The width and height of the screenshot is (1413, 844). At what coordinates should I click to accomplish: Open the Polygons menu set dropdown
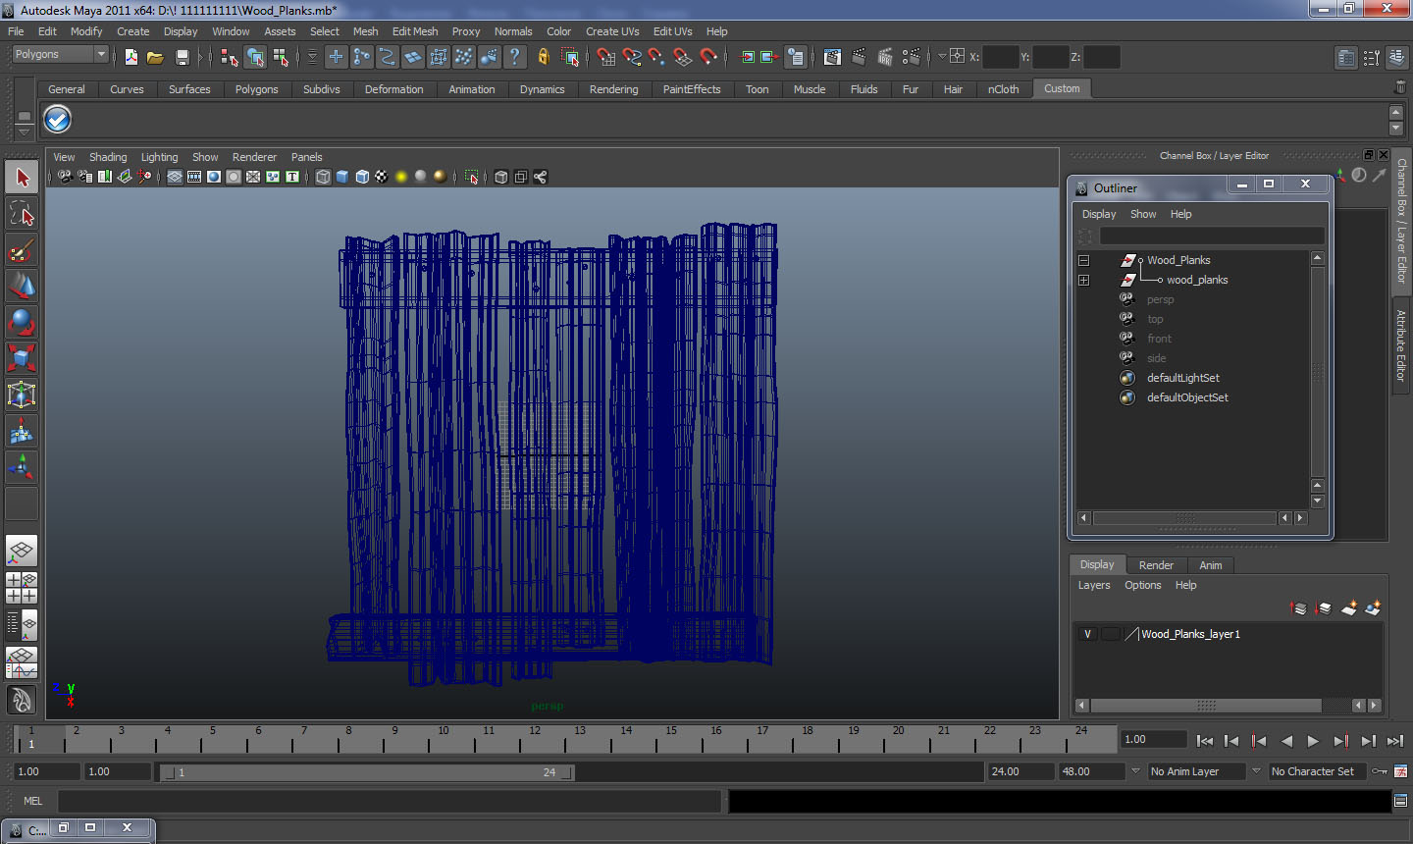point(59,55)
